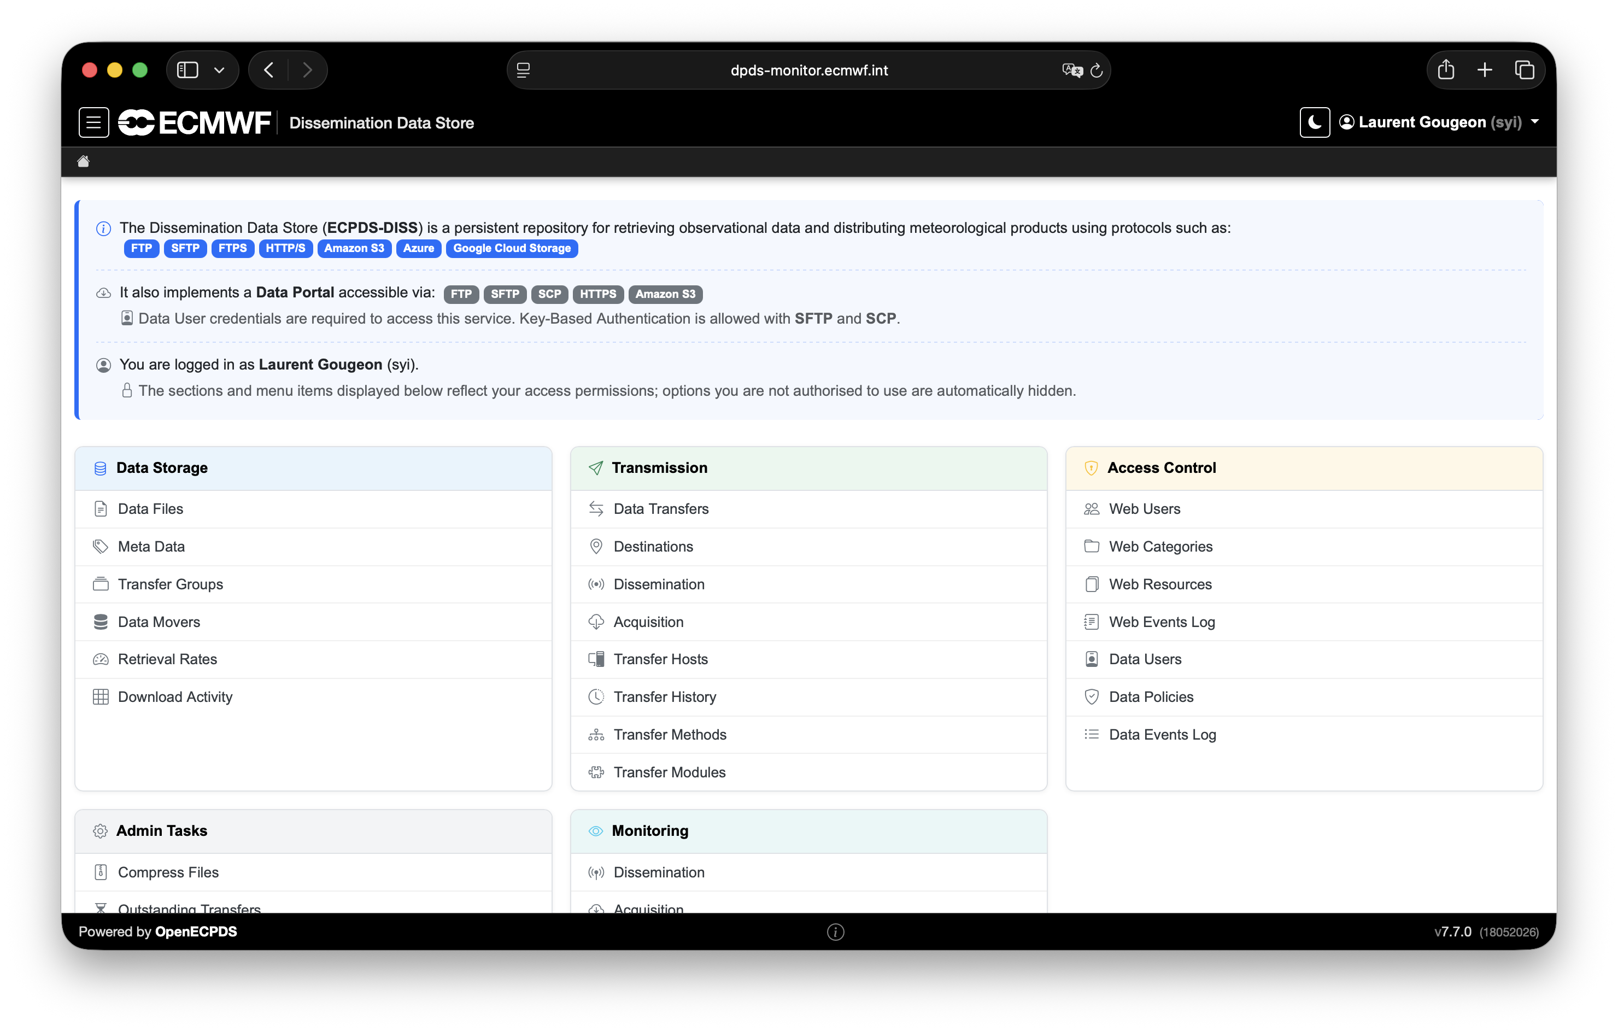1618x1031 pixels.
Task: Click the page reader icon in address bar
Action: (524, 70)
